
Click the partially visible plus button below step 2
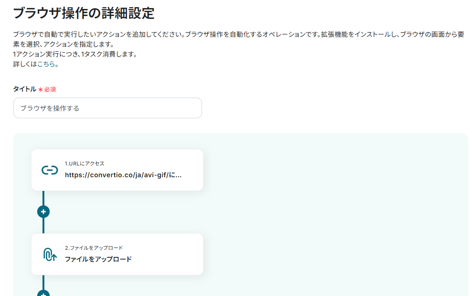coord(43,293)
